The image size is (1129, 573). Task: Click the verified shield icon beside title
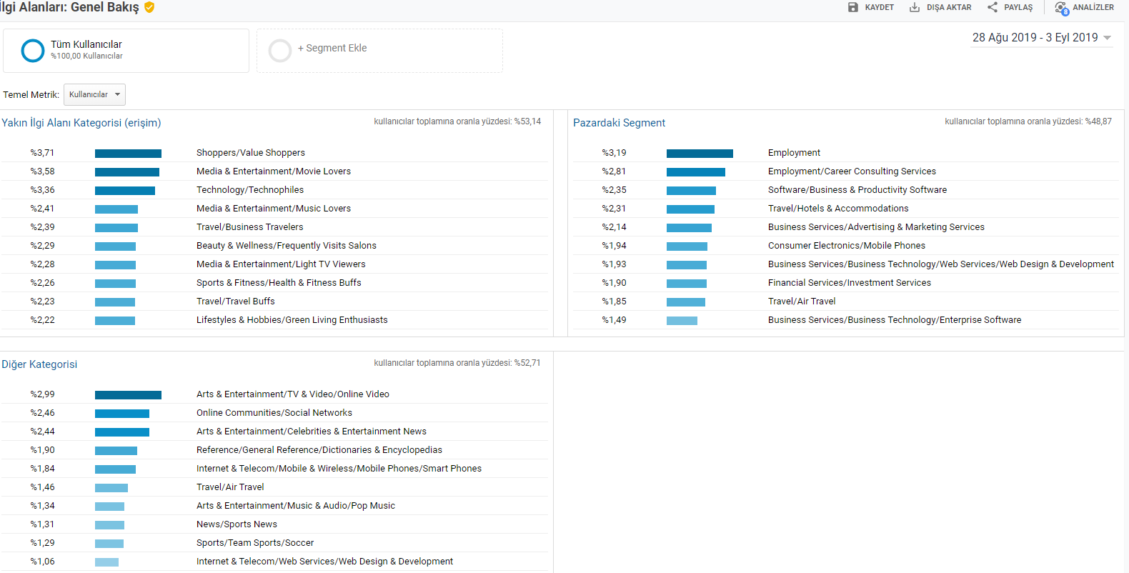149,7
